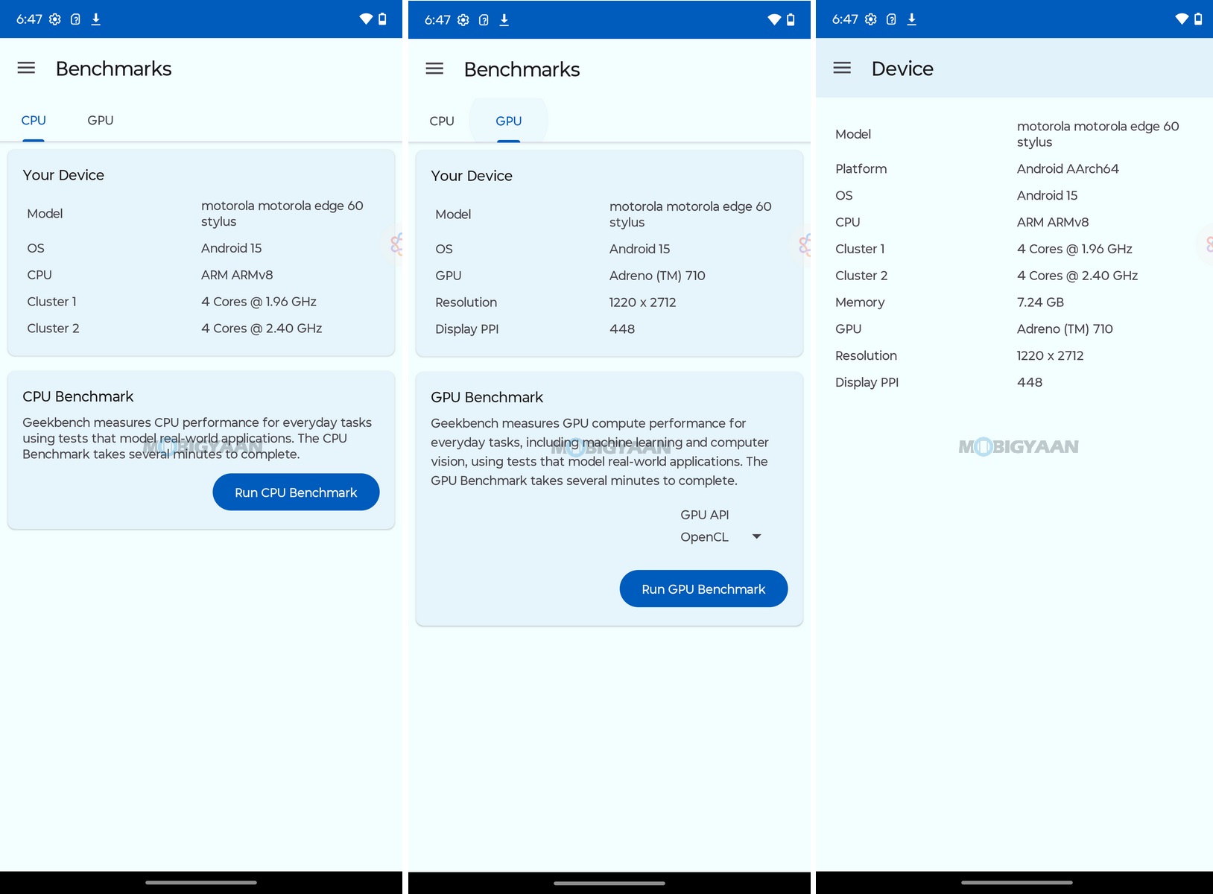
Task: Tap Wi-Fi icon in left status bar
Action: click(366, 19)
